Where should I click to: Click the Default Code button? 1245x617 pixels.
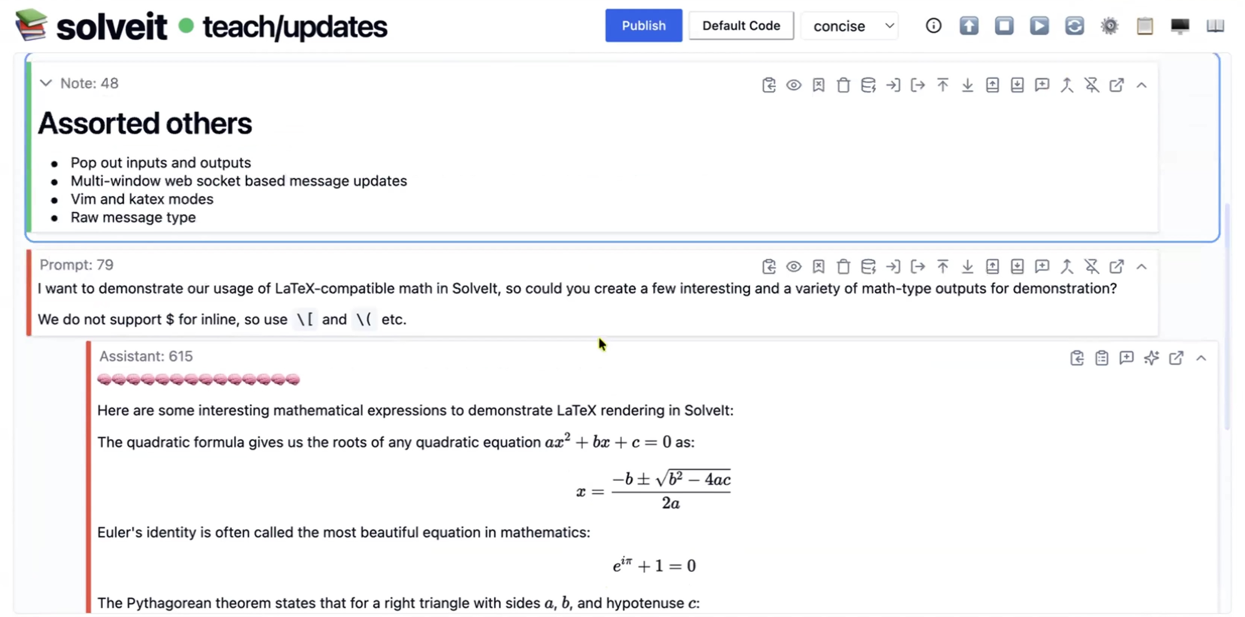click(x=741, y=26)
